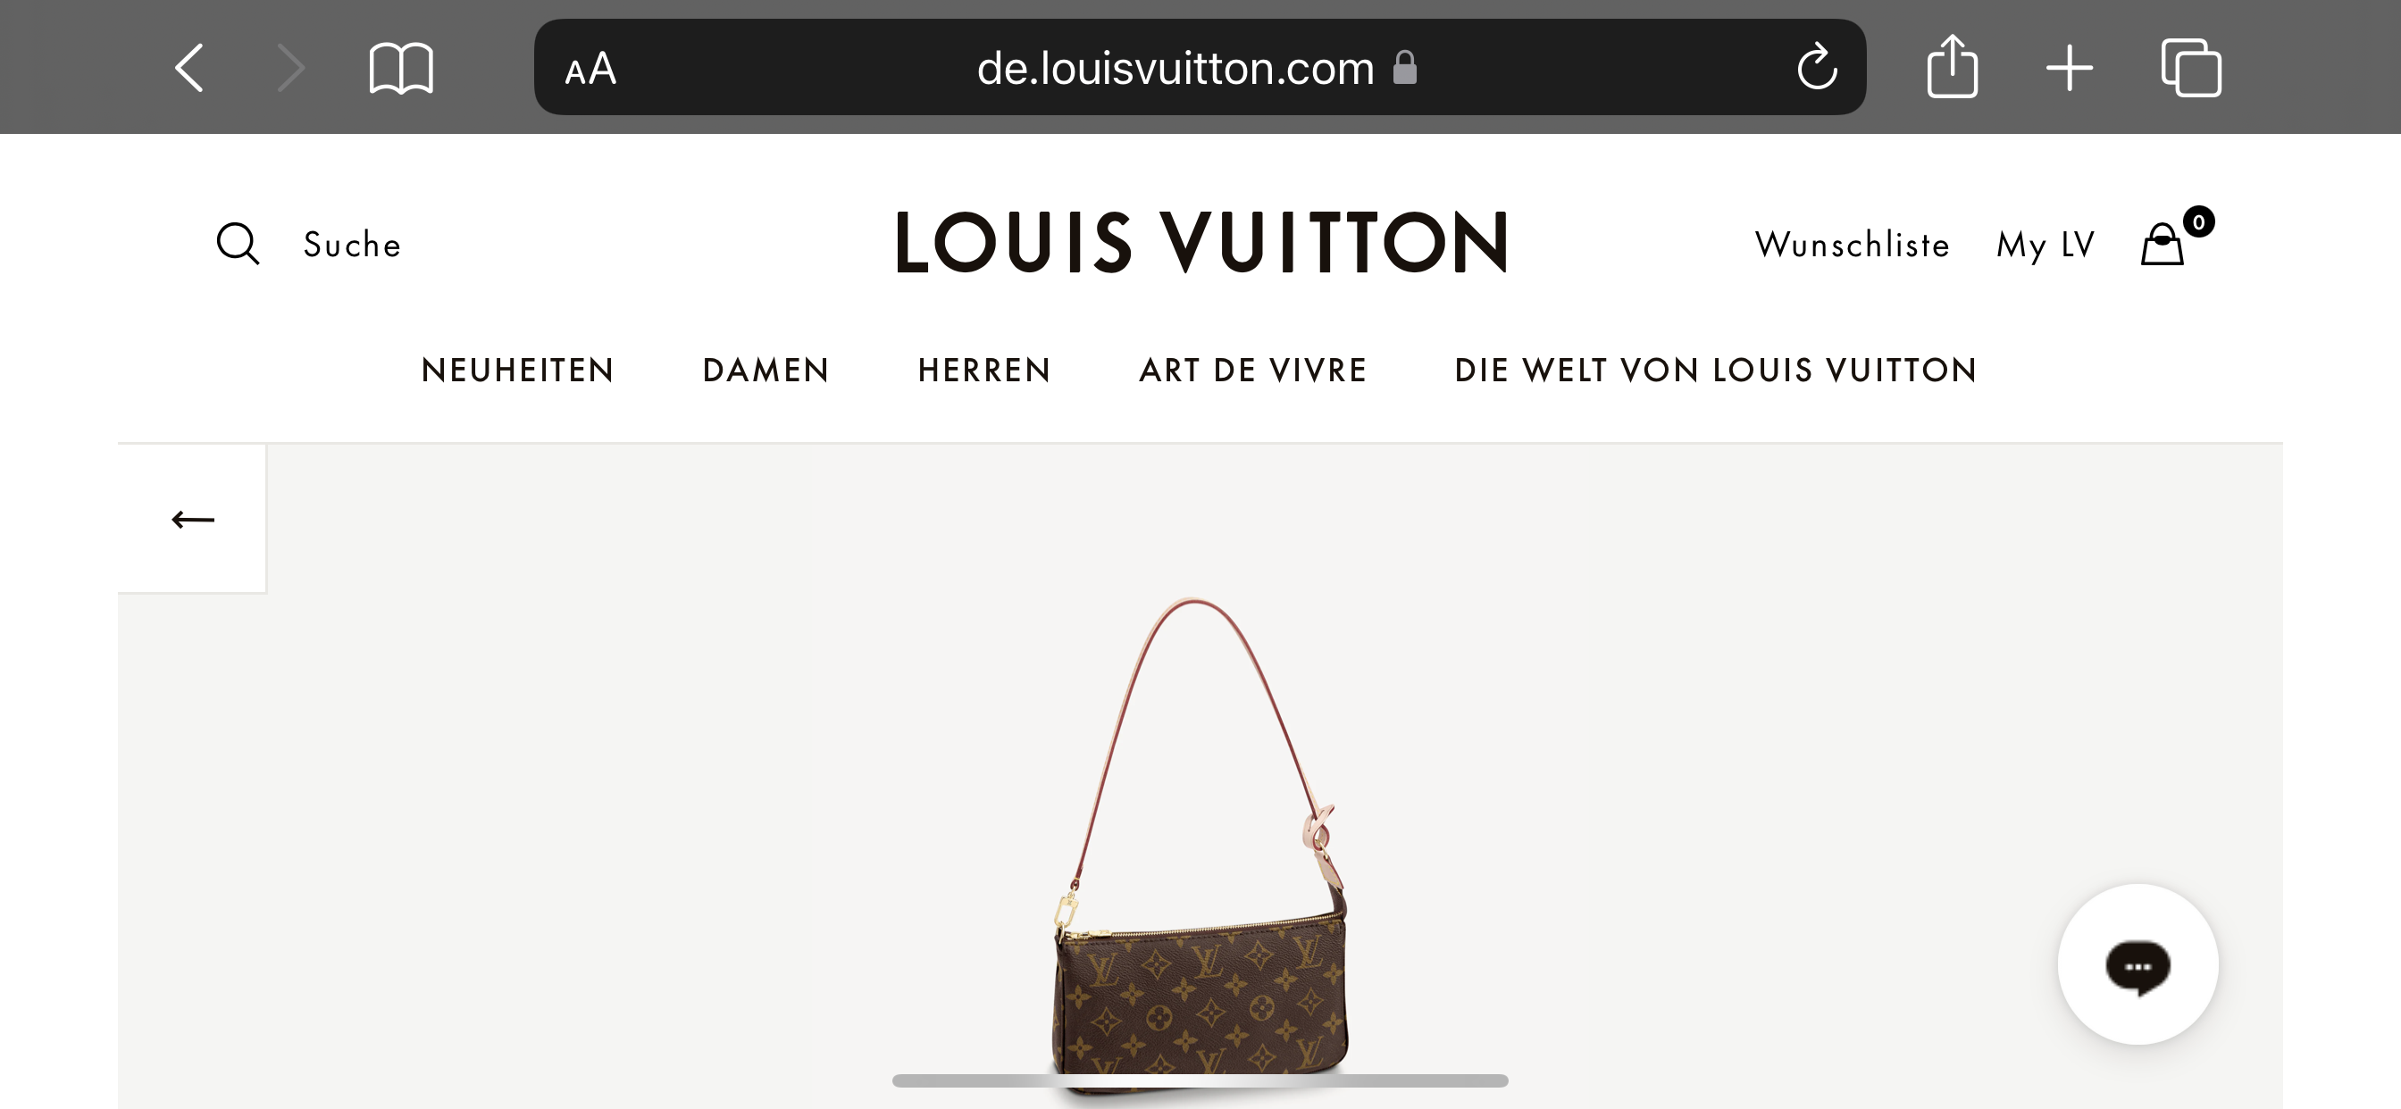2401x1109 pixels.
Task: Expand the DAMEN menu
Action: [x=765, y=370]
